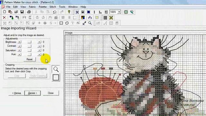Open the Edit menu
Screen dimensions: 206x116
coord(15,7)
